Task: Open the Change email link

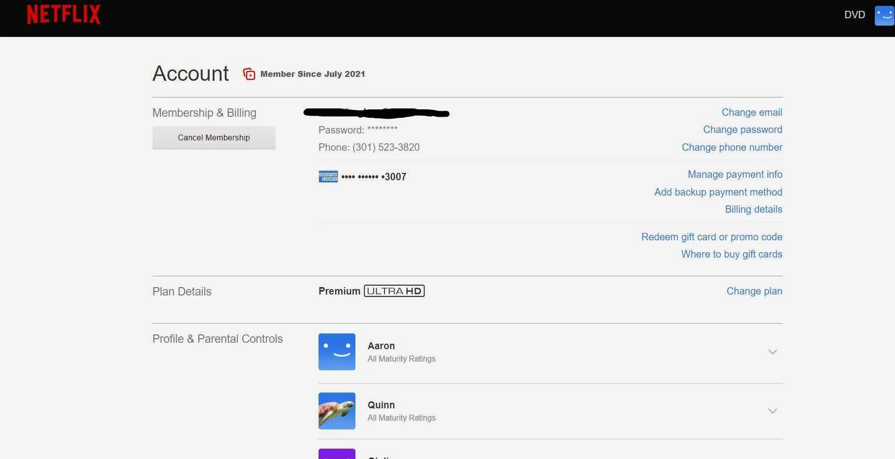Action: pos(752,112)
